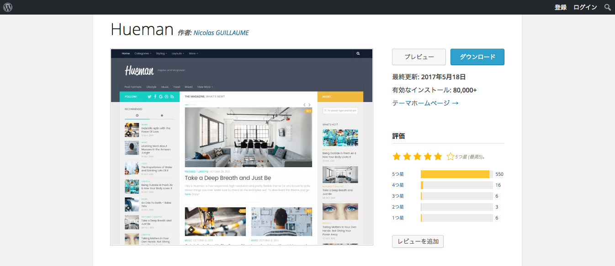Screen dimensions: 615x266
Task: Click the Hueman theme title heading
Action: (142, 30)
